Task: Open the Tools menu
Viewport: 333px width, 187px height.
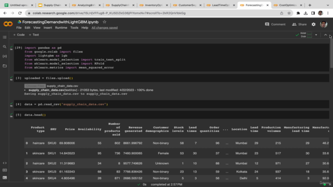Action: point(74,28)
